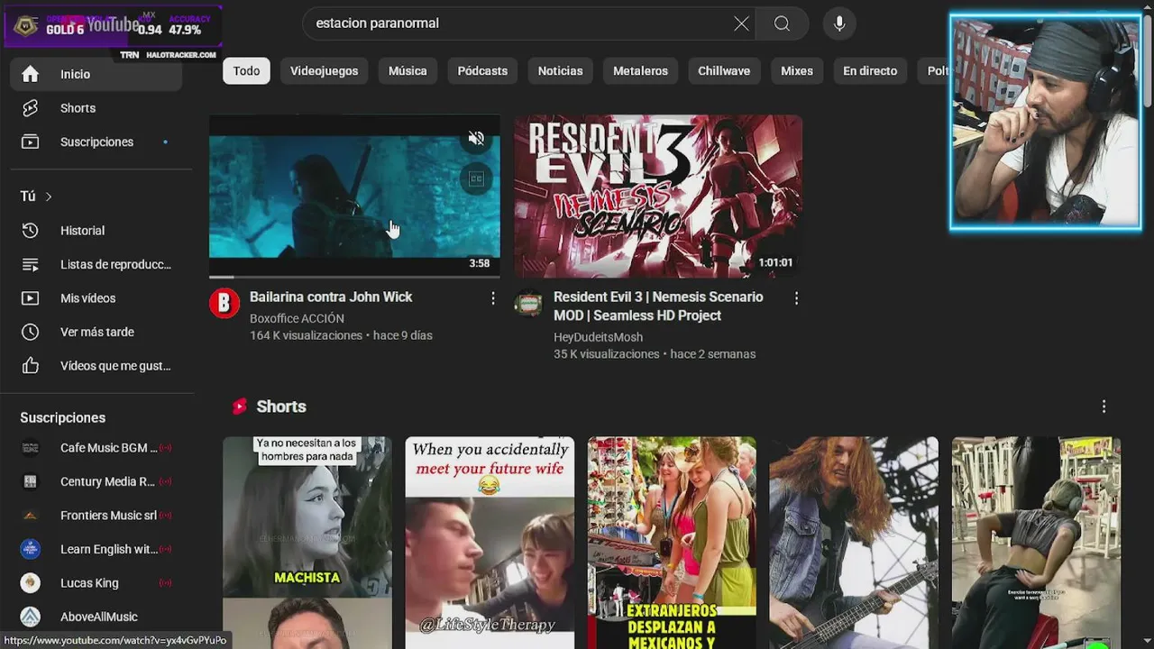The image size is (1154, 649).
Task: Open Resident Evil 3 Nemesis Scenario title
Action: (658, 306)
